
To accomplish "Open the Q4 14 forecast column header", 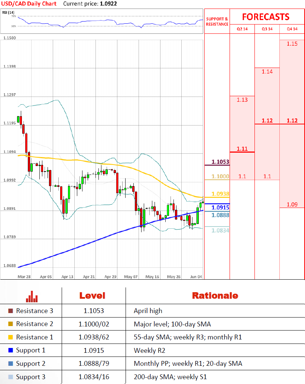I will (292, 29).
